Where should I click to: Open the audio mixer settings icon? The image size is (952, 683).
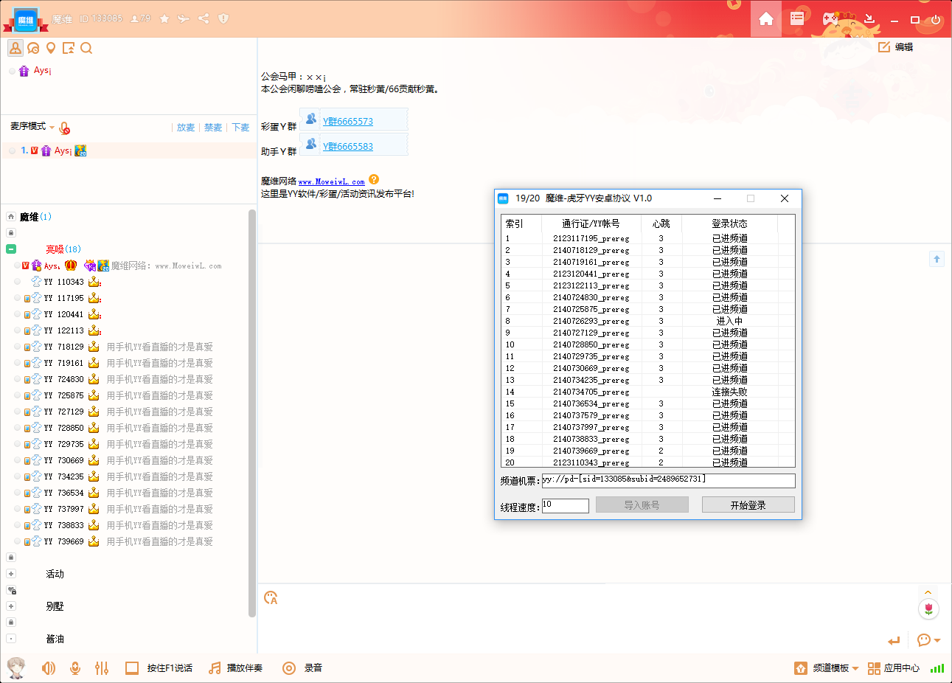pyautogui.click(x=102, y=668)
